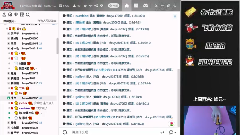Select user 勃 32胜29负 in channel tree

[26, 113]
